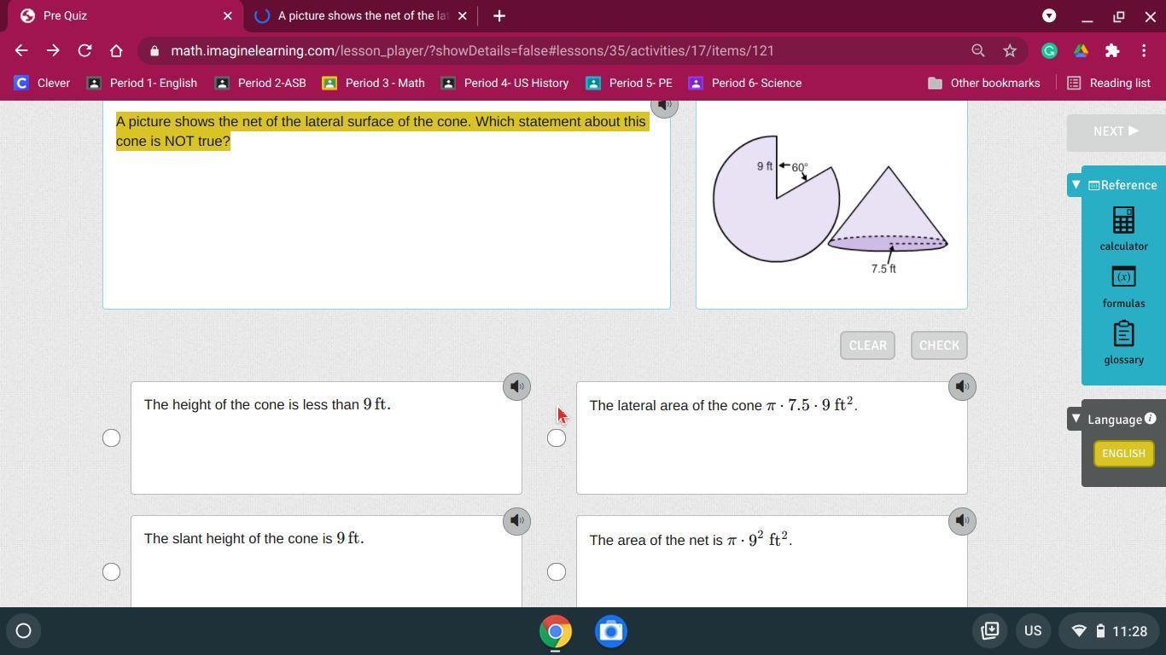This screenshot has height=655, width=1166.
Task: Play audio for the slant height answer
Action: coord(516,520)
